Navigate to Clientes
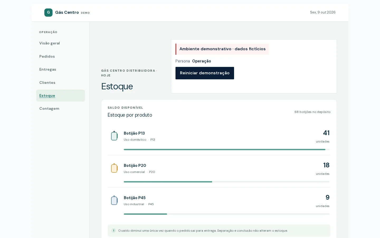This screenshot has width=380, height=238. pyautogui.click(x=60, y=83)
